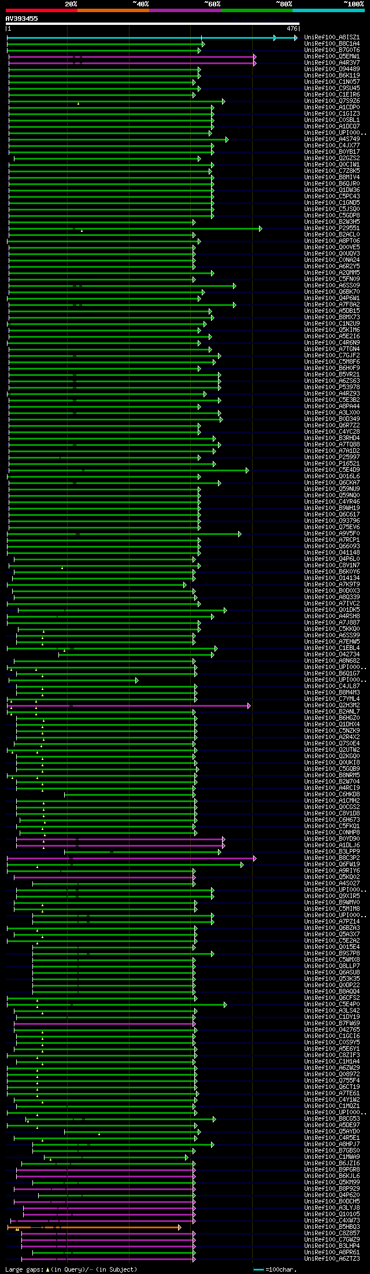Select hit UniRef100_A7K9T9
Viewport: 370px width, 1274px height.
pos(332,585)
